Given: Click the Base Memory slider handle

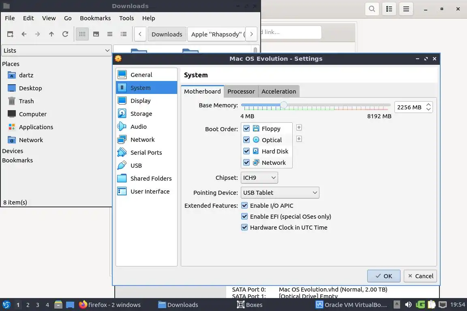Looking at the screenshot, I should point(284,105).
